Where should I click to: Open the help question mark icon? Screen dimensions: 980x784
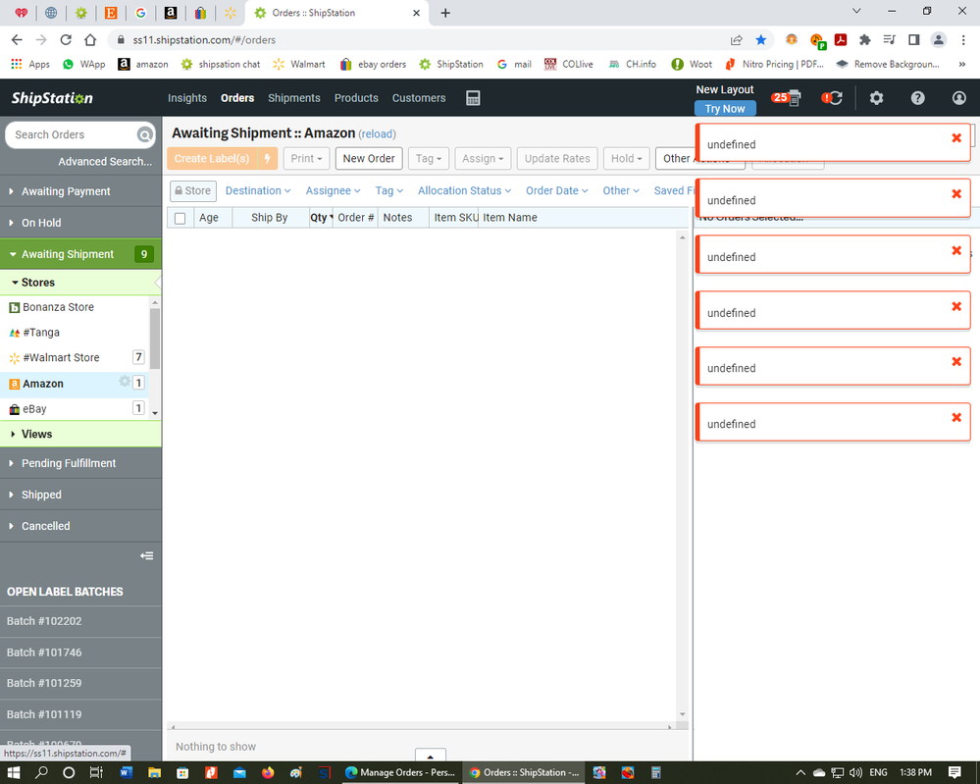[x=917, y=98]
